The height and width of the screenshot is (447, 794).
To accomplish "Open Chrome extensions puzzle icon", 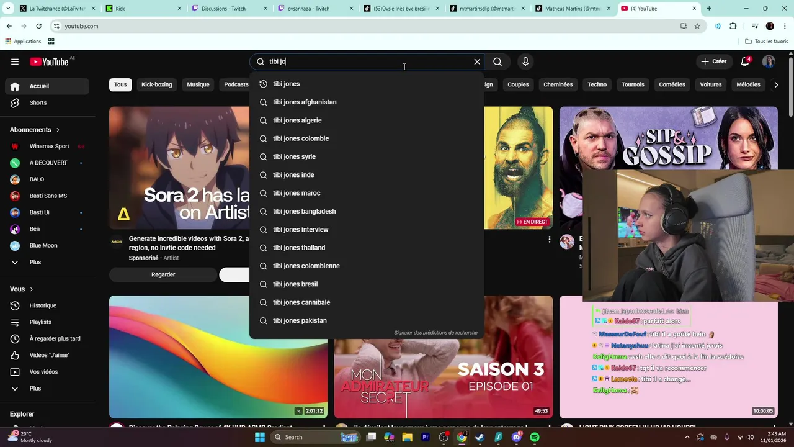I will click(x=733, y=26).
